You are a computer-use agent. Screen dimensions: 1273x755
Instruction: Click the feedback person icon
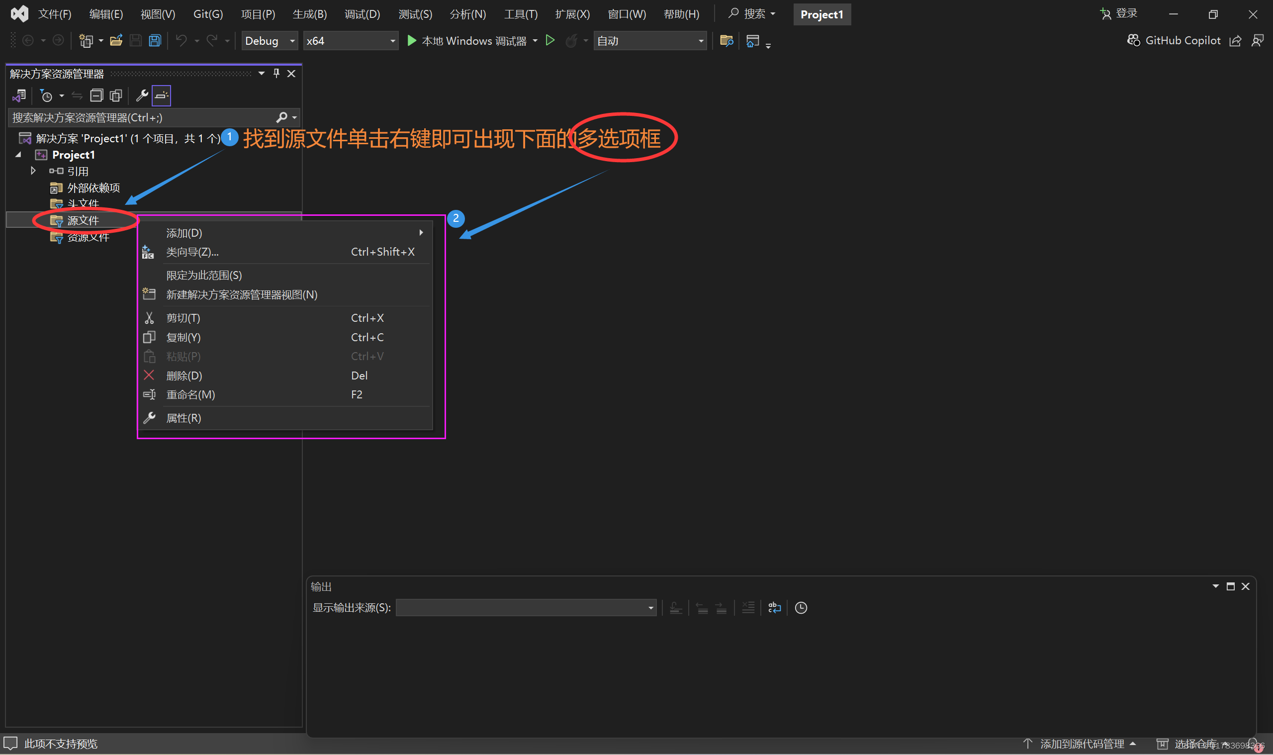tap(1257, 41)
